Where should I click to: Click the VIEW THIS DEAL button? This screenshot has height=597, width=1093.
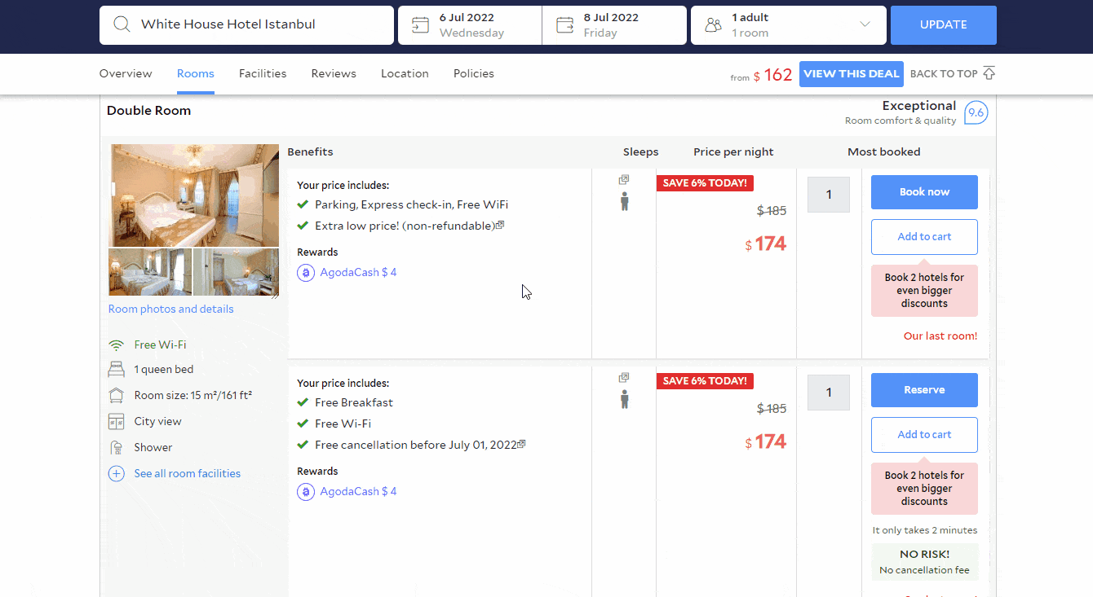tap(852, 74)
